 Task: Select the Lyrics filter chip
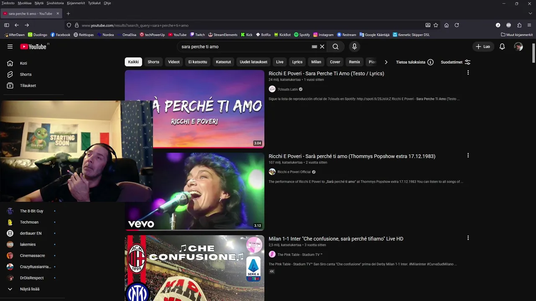pos(297,62)
